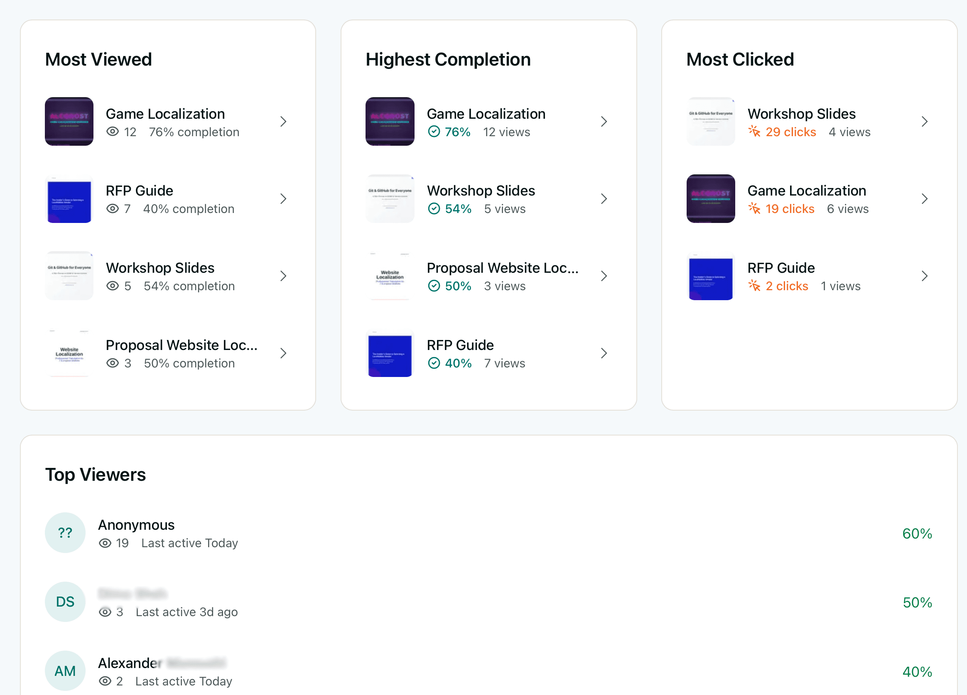The image size is (967, 695).
Task: Open details for Workshop Slides in Highest Completion
Action: [604, 198]
